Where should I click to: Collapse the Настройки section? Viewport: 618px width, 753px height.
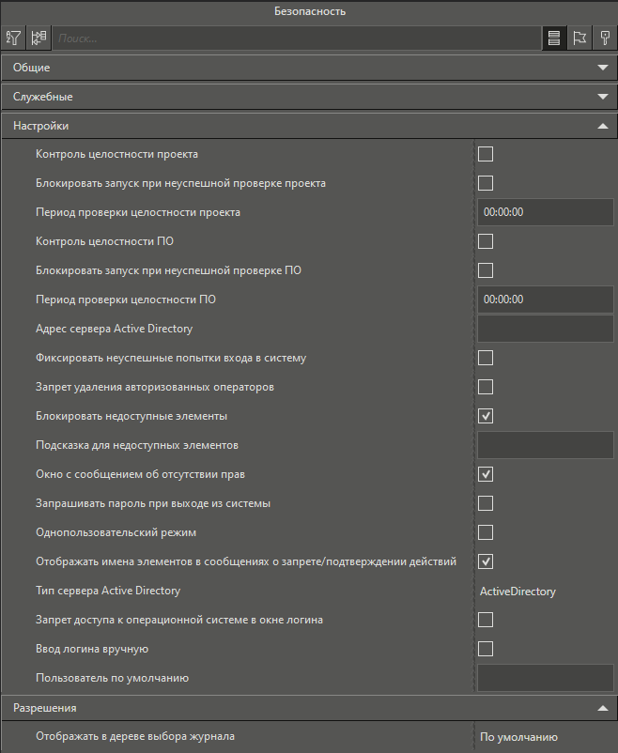(x=602, y=126)
